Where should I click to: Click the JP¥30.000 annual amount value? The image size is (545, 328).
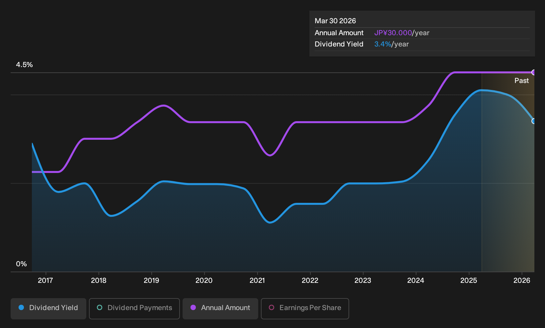(x=393, y=33)
